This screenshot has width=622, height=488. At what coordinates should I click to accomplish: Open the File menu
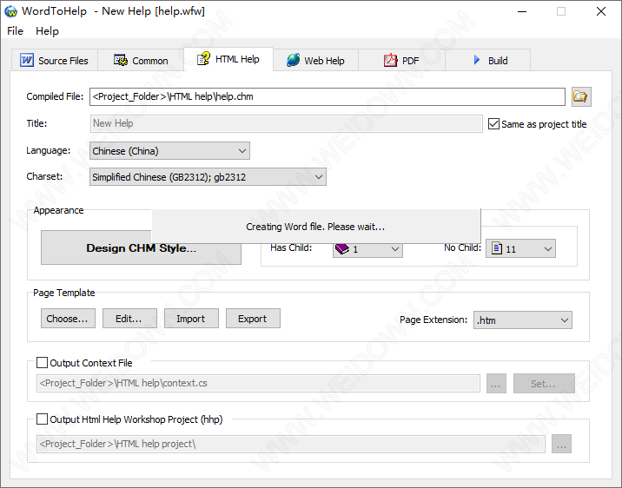[15, 31]
